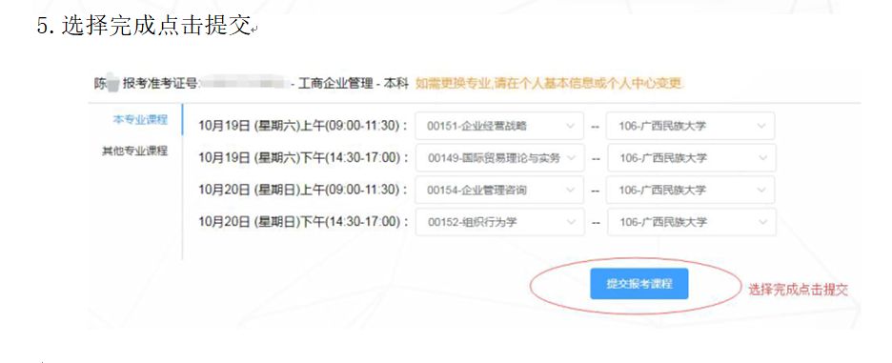The height and width of the screenshot is (363, 892).
Task: Click the 10月20日 (星期日)下午 time label
Action: point(303,222)
